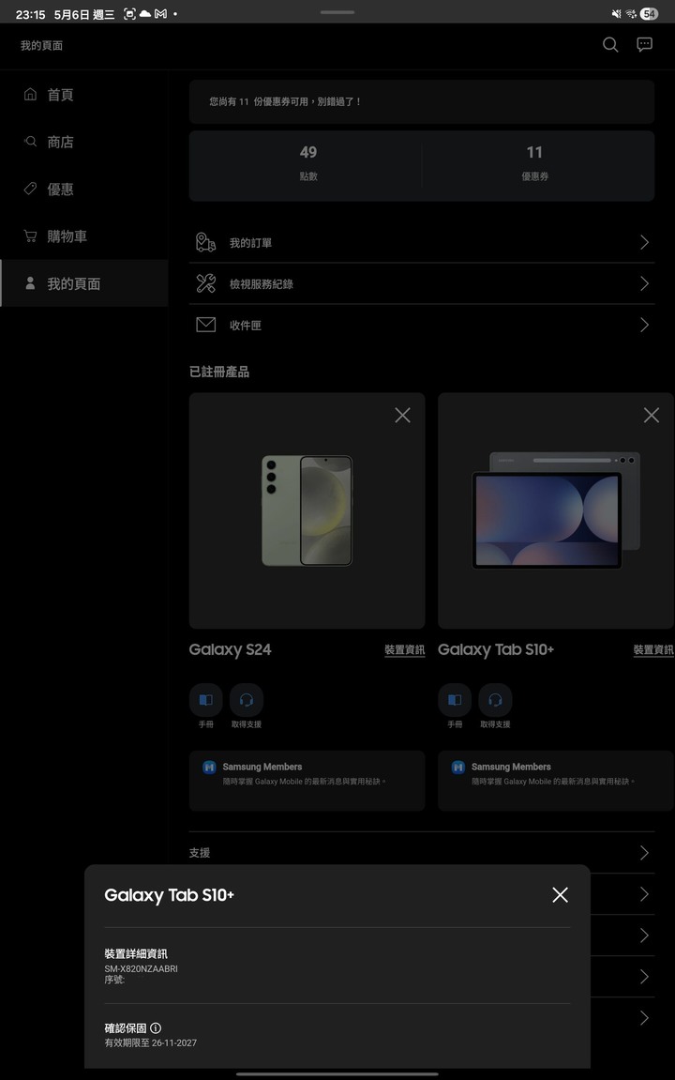Screen dimensions: 675x1080
Task: View 49 點數 balance
Action: [x=308, y=164]
